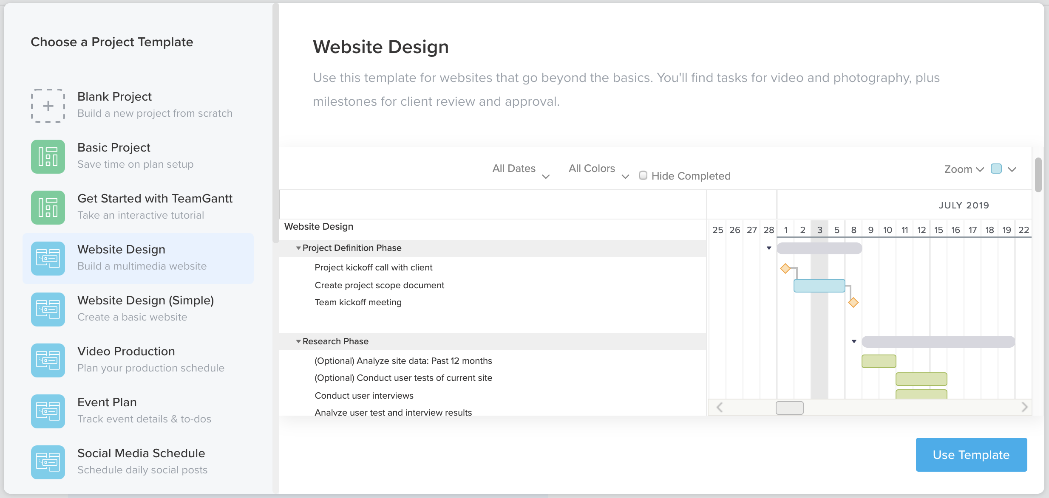The height and width of the screenshot is (498, 1049).
Task: Click the template list vertical scrollbar
Action: tap(276, 123)
